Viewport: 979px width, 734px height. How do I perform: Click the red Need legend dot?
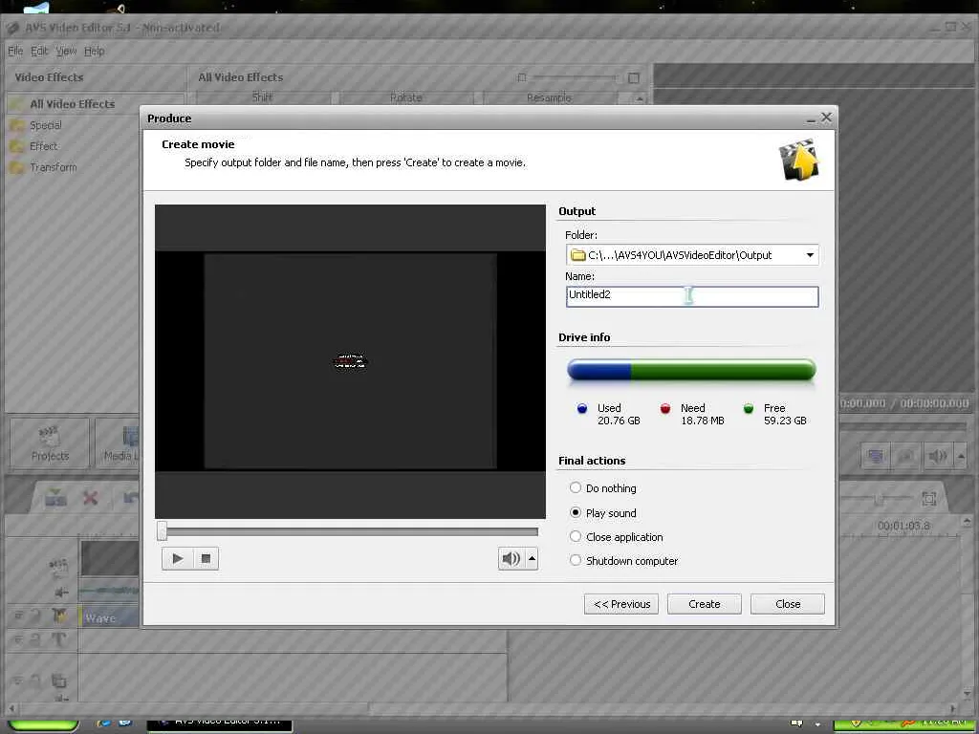click(665, 409)
